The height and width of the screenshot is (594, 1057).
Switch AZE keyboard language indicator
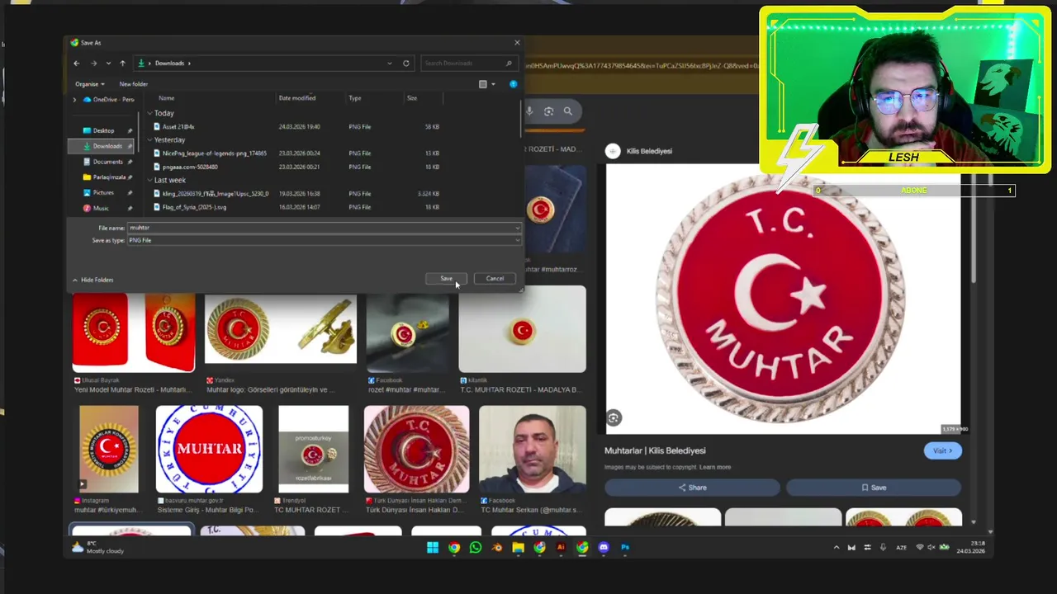click(x=900, y=548)
